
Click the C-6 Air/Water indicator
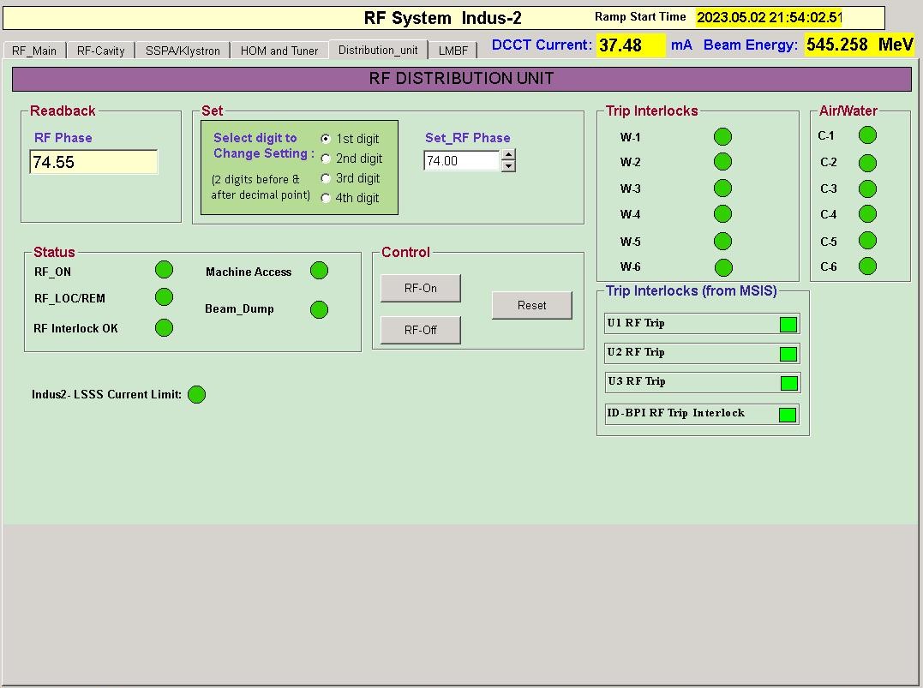pos(867,266)
